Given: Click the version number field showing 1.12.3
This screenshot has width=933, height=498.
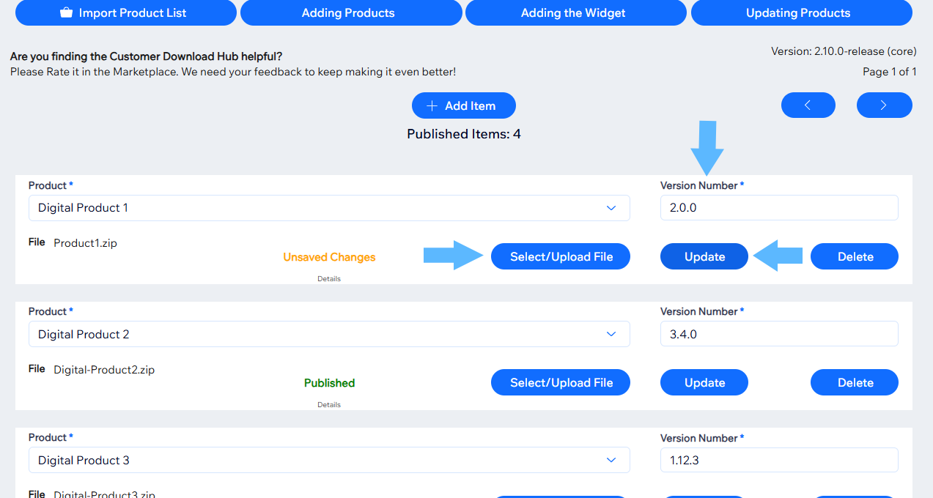Looking at the screenshot, I should [x=778, y=460].
